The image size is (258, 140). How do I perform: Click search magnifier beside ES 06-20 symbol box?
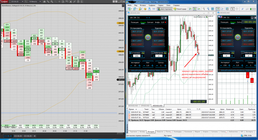point(26,2)
